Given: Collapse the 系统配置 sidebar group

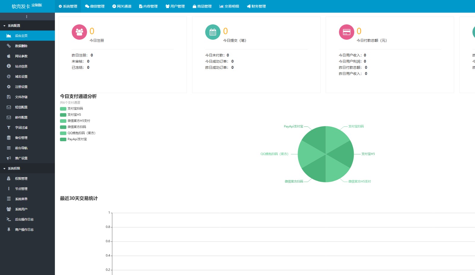Looking at the screenshot, I should [14, 26].
